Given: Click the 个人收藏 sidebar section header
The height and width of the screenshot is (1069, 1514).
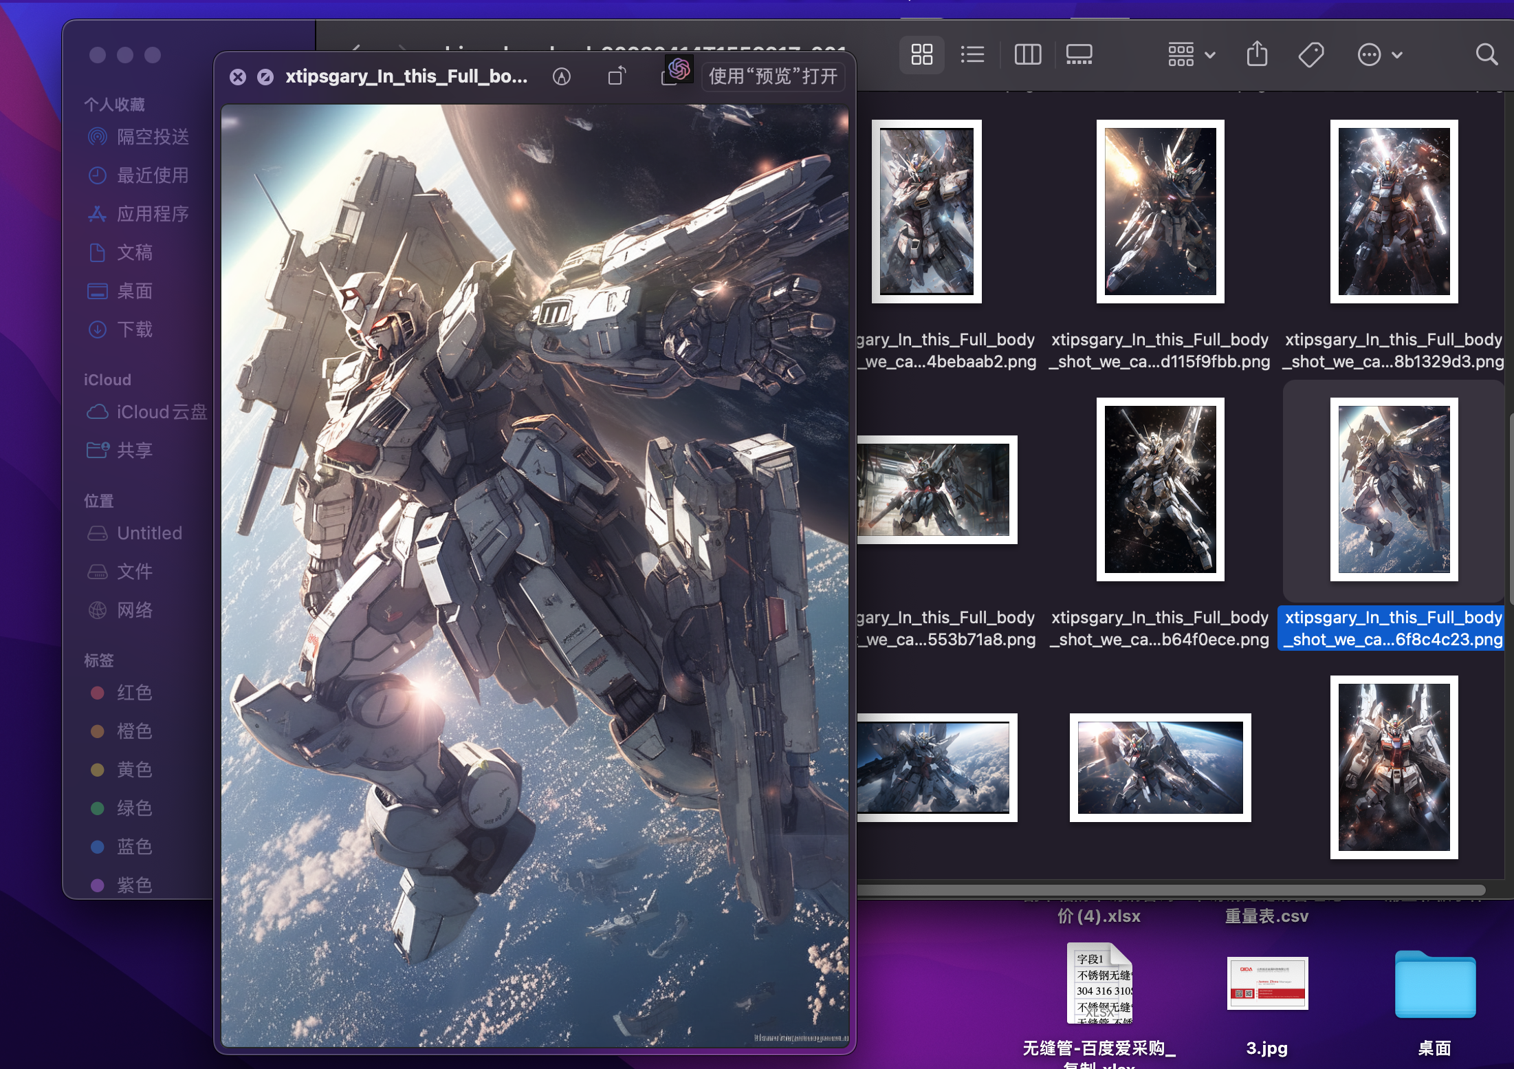Looking at the screenshot, I should [114, 105].
